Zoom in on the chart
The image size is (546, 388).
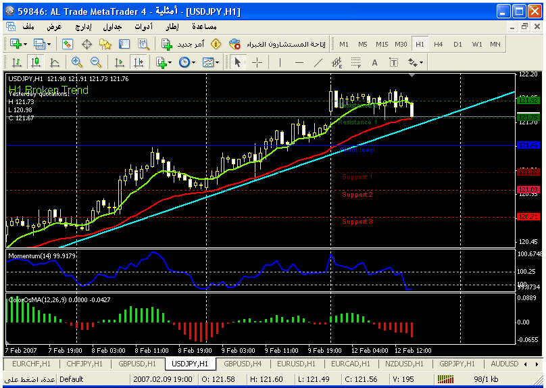76,62
